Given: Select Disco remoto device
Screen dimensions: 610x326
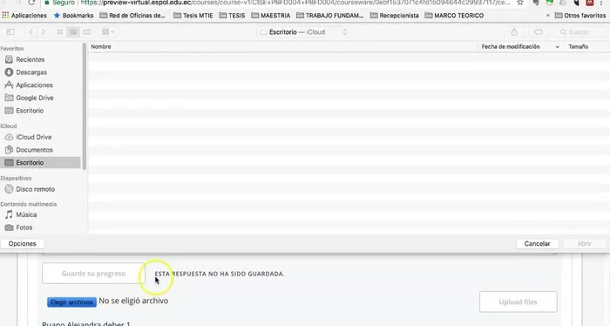Looking at the screenshot, I should point(35,189).
